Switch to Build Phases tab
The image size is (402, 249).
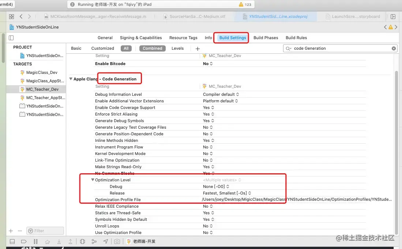[266, 38]
